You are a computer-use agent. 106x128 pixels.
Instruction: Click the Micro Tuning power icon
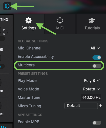100,106
